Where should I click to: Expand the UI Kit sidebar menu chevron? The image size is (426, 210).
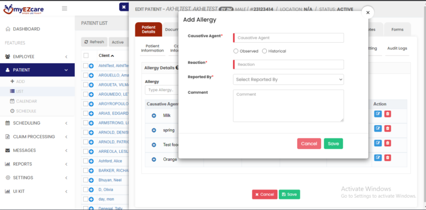67,191
